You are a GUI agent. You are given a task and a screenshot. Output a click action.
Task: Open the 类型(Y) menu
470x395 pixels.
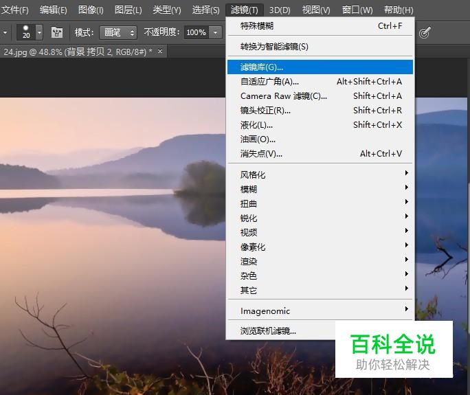coord(167,10)
